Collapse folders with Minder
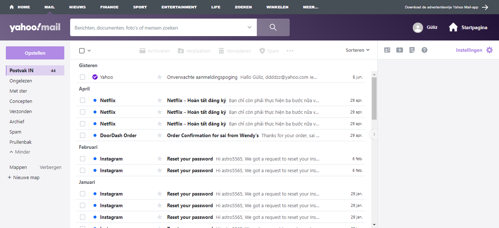The width and height of the screenshot is (499, 228). point(20,152)
